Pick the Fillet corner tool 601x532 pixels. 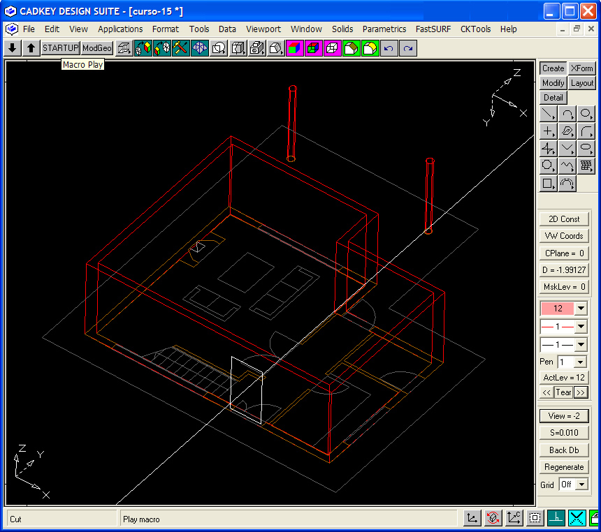click(x=586, y=131)
